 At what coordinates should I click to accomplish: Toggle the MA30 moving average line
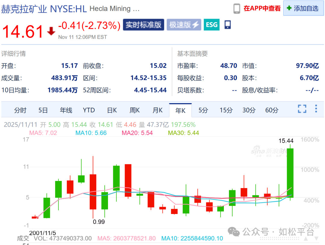[184, 133]
